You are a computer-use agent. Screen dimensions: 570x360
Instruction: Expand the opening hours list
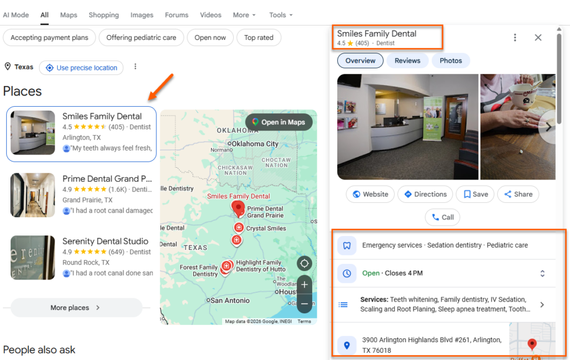(542, 273)
